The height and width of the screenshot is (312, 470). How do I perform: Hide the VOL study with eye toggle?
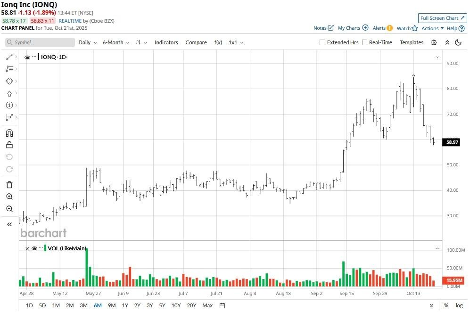[33, 248]
